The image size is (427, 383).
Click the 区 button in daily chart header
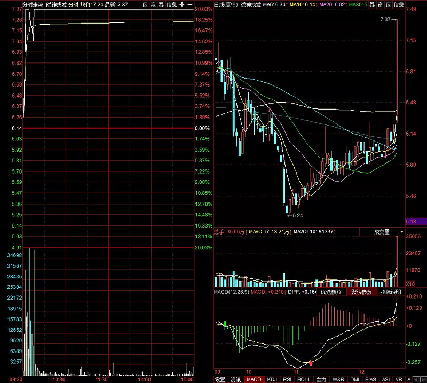coord(389,5)
